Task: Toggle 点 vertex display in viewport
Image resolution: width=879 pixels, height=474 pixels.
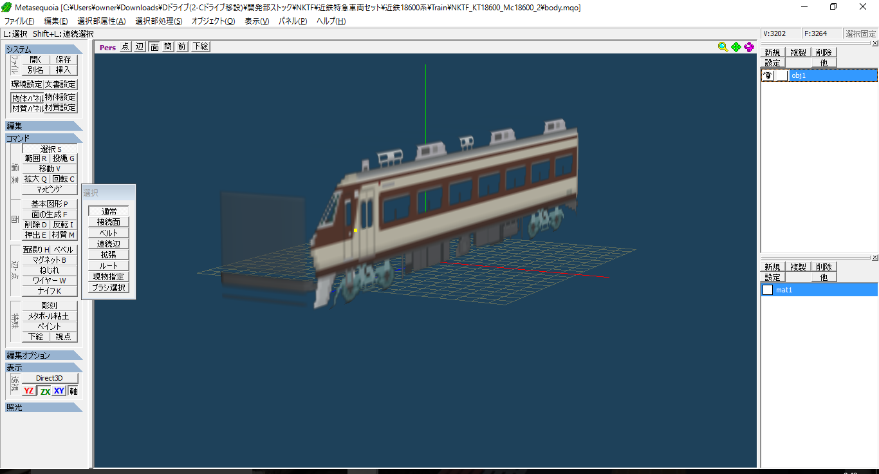Action: (x=125, y=46)
